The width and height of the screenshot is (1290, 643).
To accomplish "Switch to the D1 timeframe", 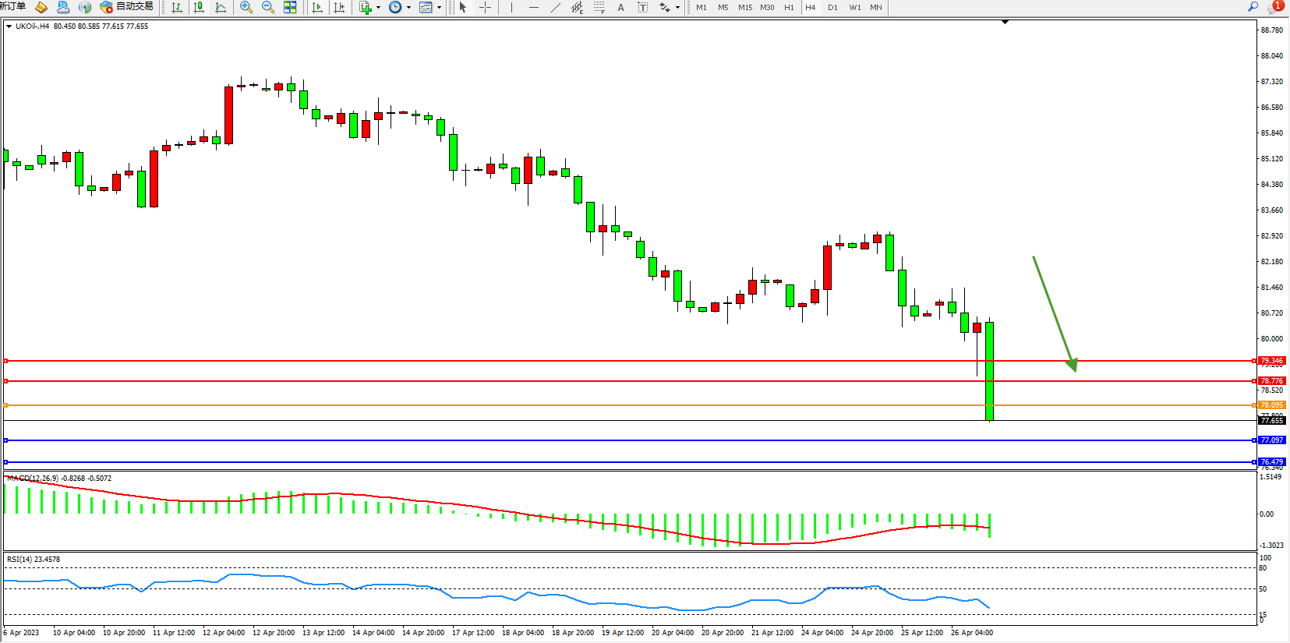I will [832, 7].
